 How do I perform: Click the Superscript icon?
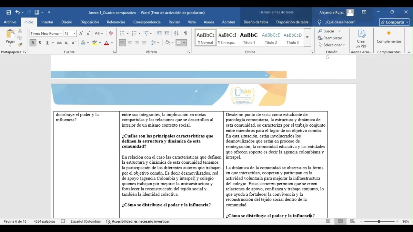[74, 43]
